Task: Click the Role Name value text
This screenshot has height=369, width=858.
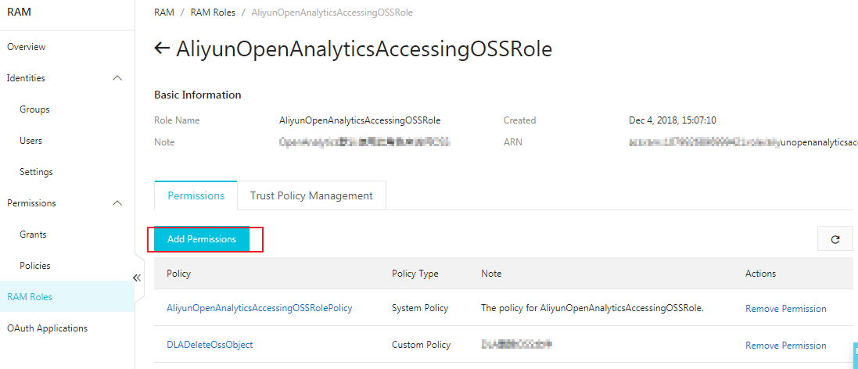Action: click(x=360, y=120)
